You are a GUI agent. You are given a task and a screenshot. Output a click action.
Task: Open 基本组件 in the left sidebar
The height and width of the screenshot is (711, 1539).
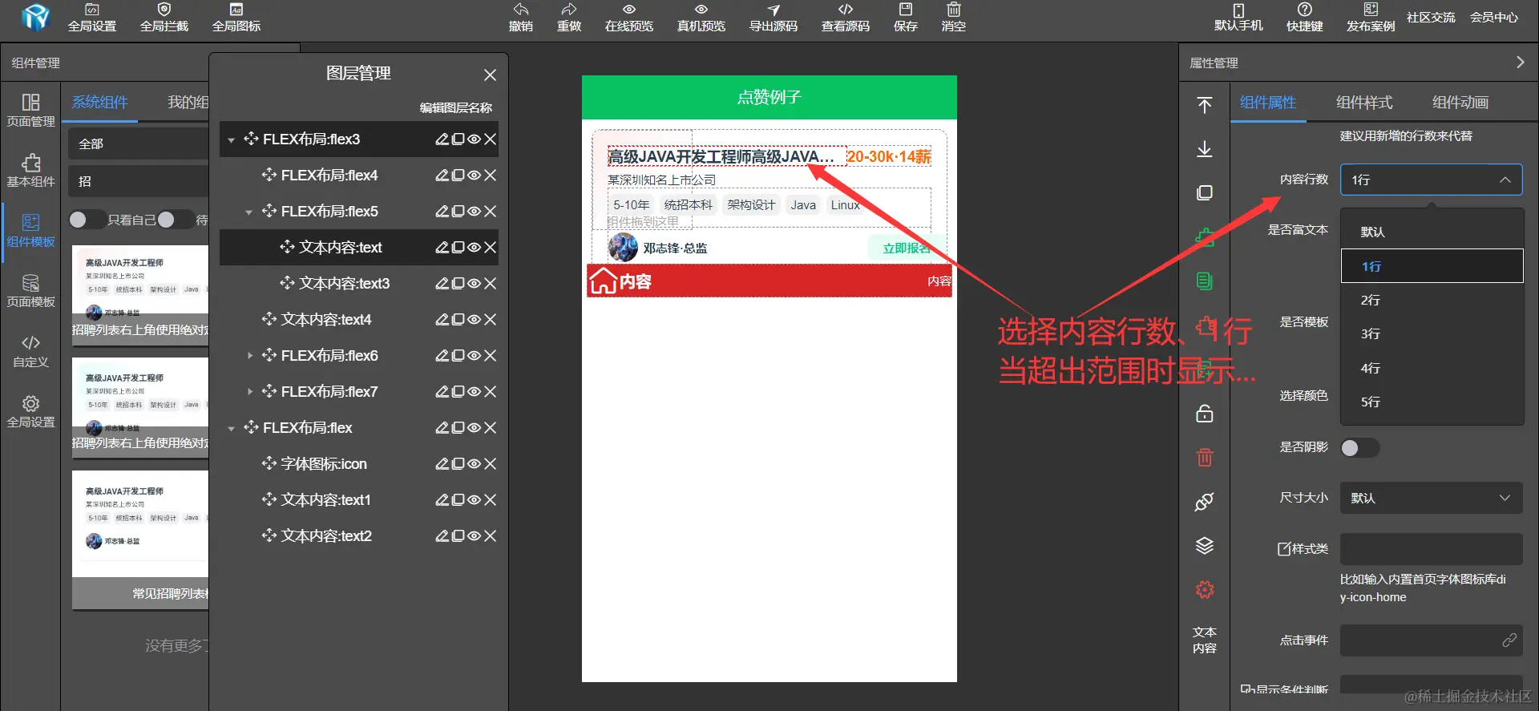tap(30, 171)
